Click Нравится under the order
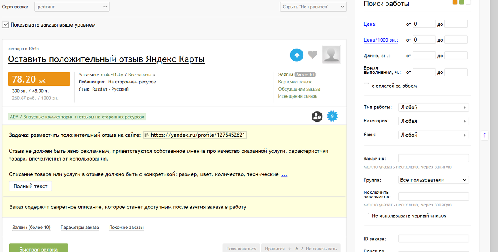Screen dimensions: 498x252 275,249
